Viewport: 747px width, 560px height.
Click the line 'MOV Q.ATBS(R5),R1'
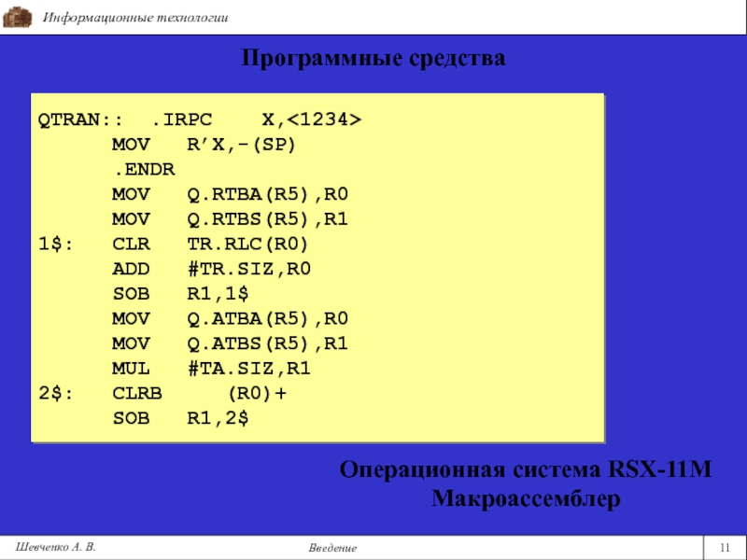[x=230, y=343]
